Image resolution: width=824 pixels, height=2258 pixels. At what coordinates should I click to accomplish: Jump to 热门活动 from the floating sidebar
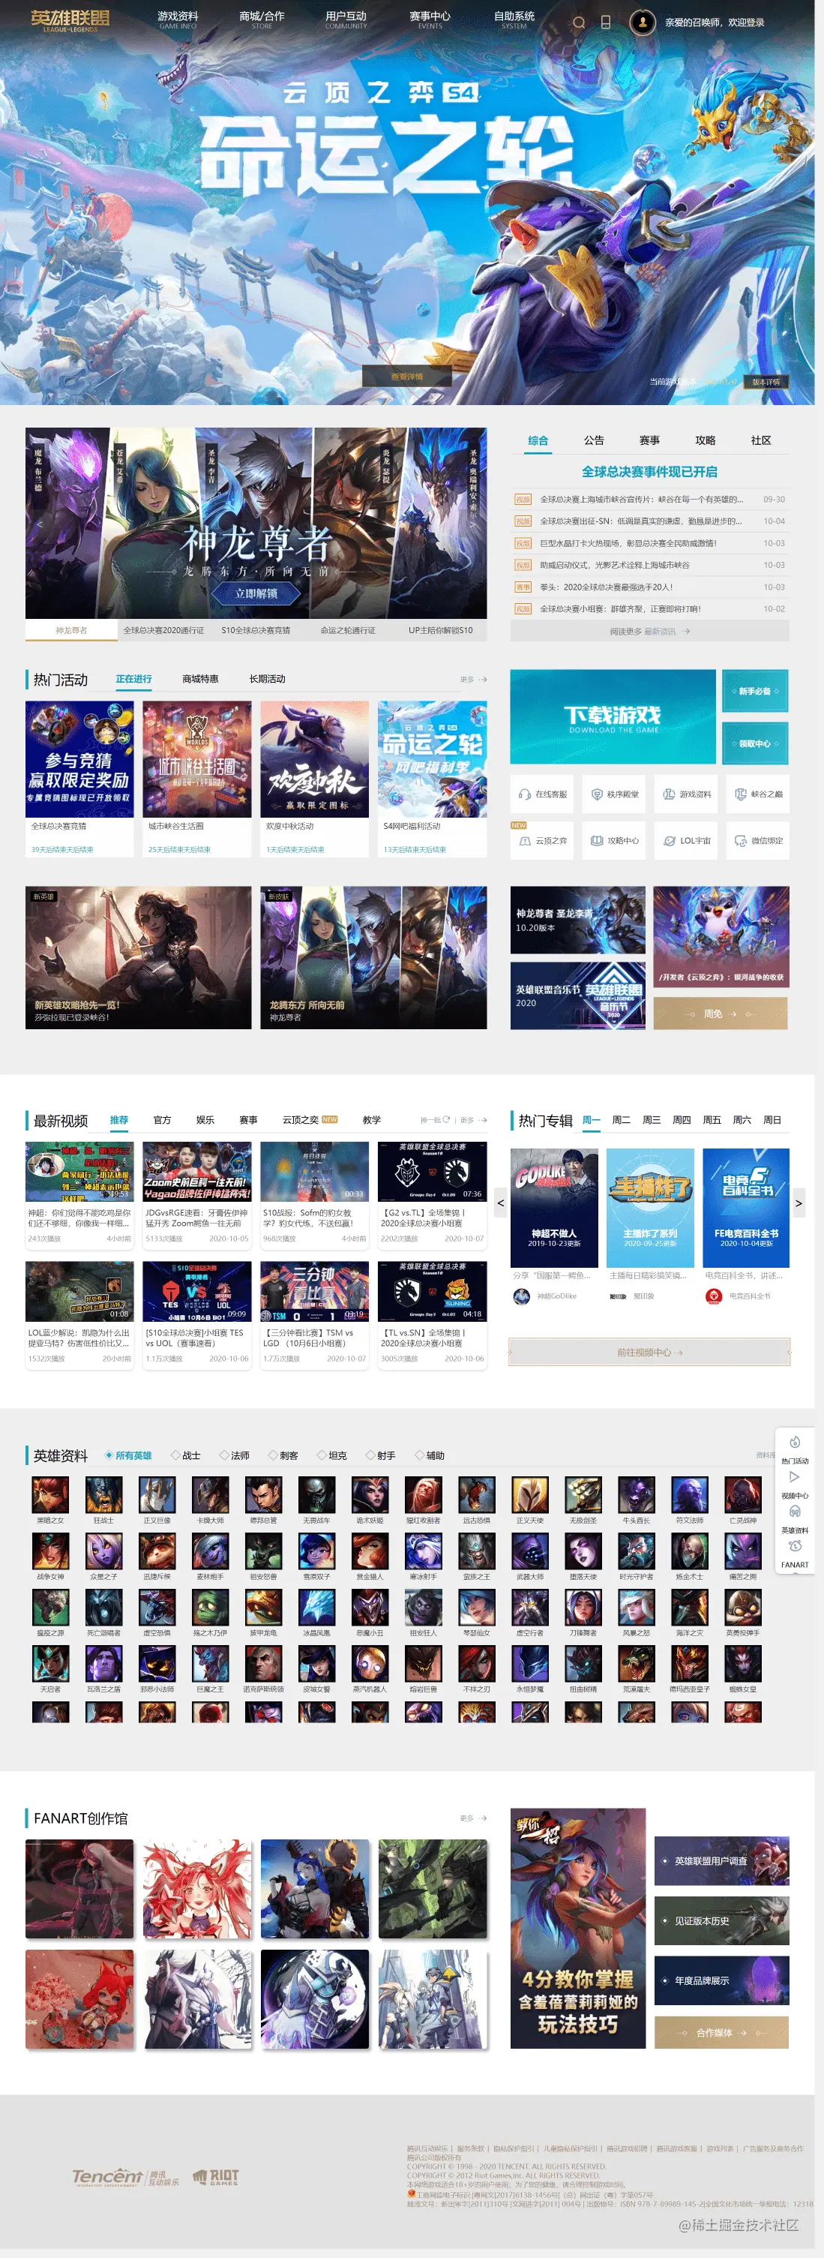(x=795, y=1450)
